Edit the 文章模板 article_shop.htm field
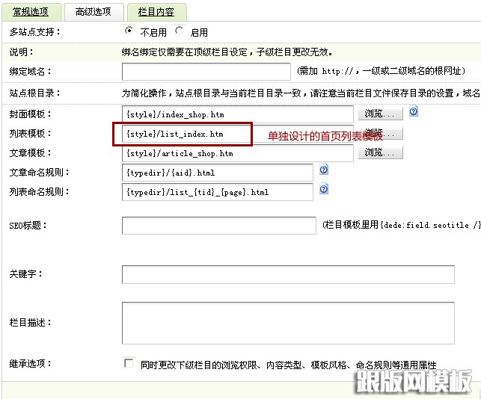Viewport: 481px width, 399px height. click(x=238, y=153)
